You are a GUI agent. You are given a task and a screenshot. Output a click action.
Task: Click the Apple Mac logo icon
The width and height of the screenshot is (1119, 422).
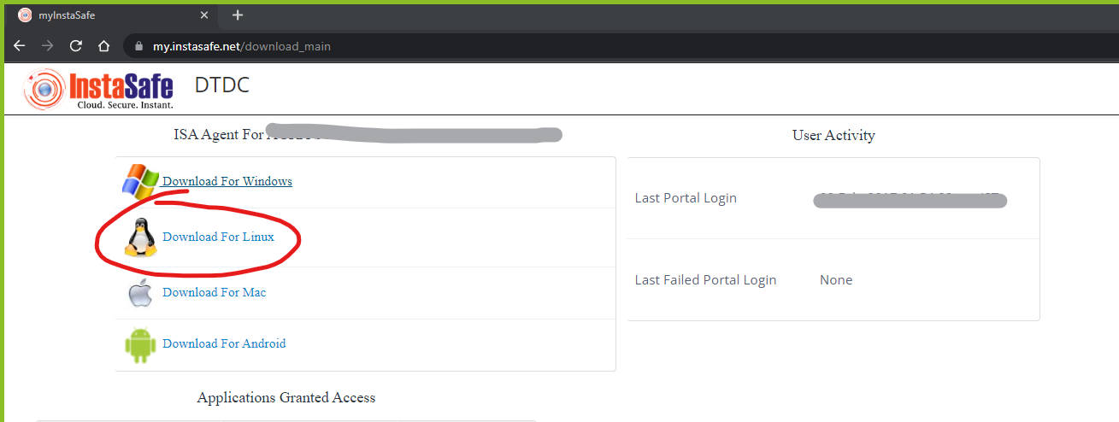coord(140,292)
